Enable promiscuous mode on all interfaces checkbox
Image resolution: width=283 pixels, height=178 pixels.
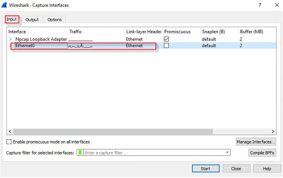pos(9,142)
